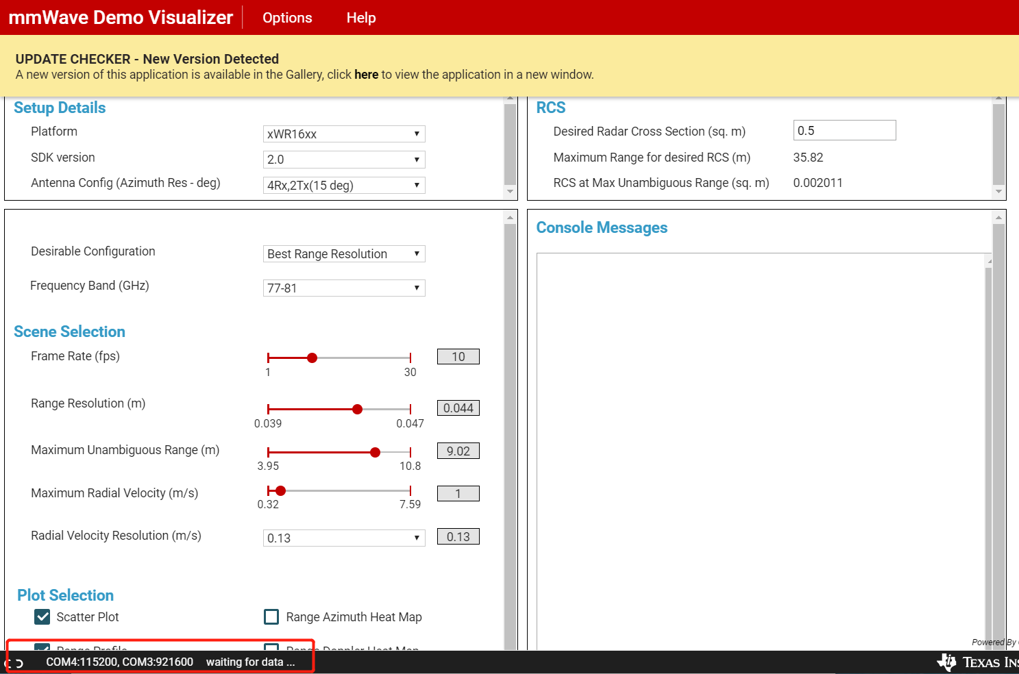Click the 'mmWave Demo Visualizer' title
The width and height of the screenshot is (1019, 674).
pos(121,18)
